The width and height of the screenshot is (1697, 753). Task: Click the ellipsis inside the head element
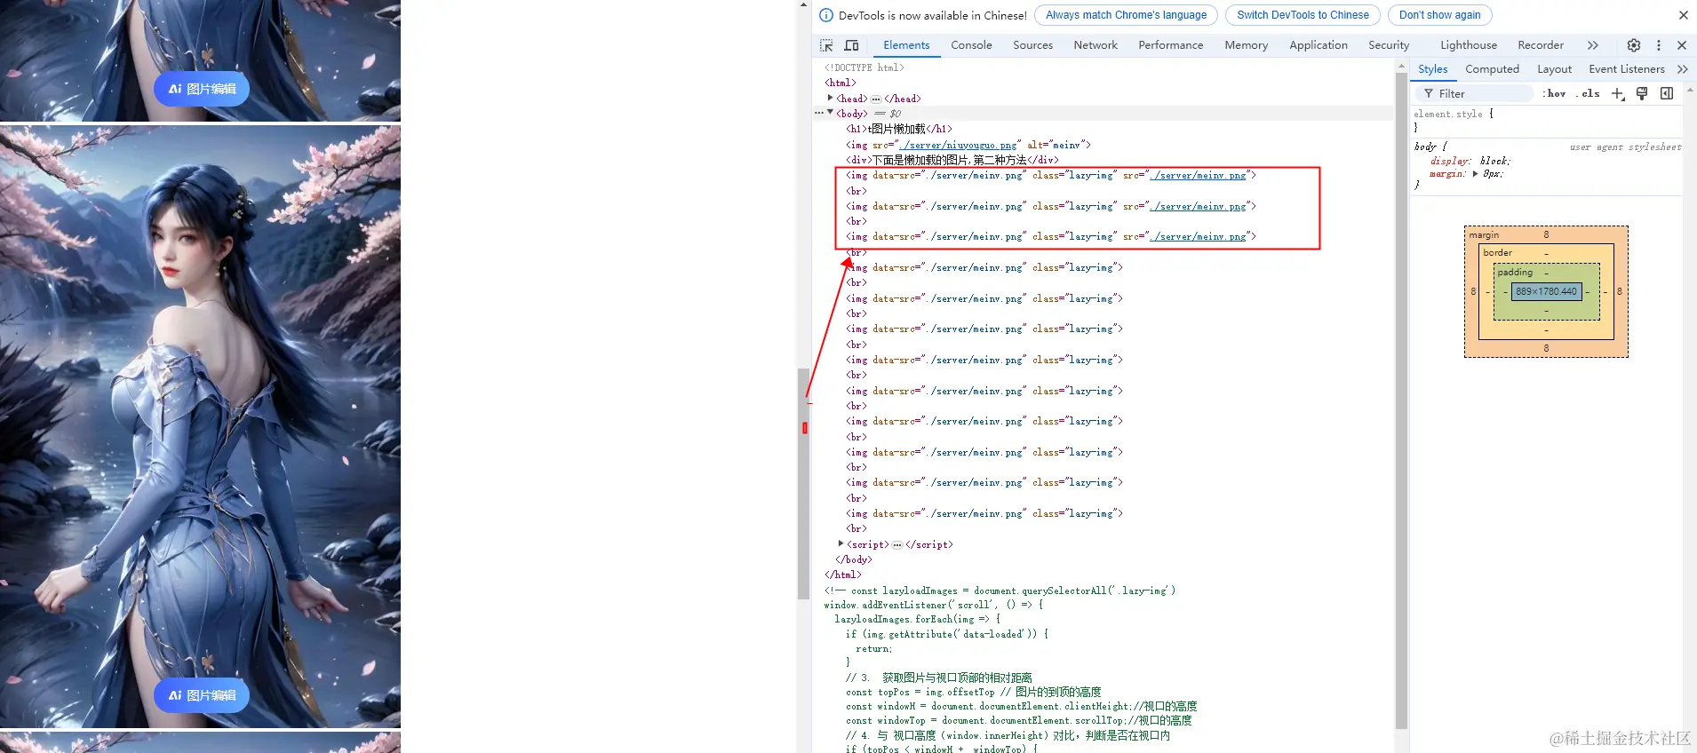tap(876, 99)
